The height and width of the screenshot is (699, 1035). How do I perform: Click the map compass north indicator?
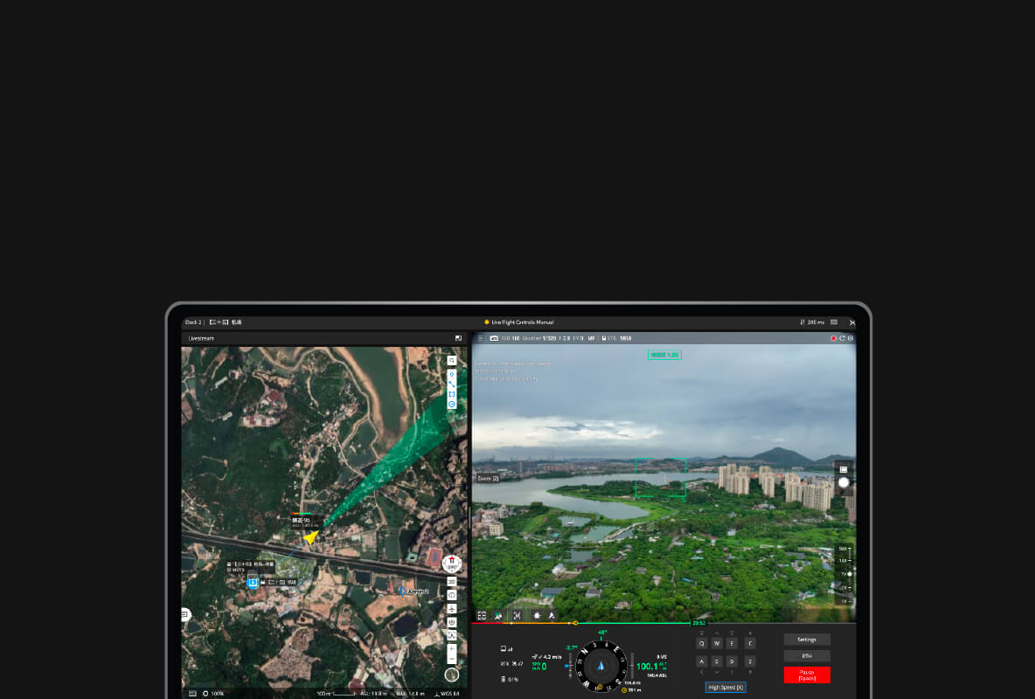click(x=452, y=675)
